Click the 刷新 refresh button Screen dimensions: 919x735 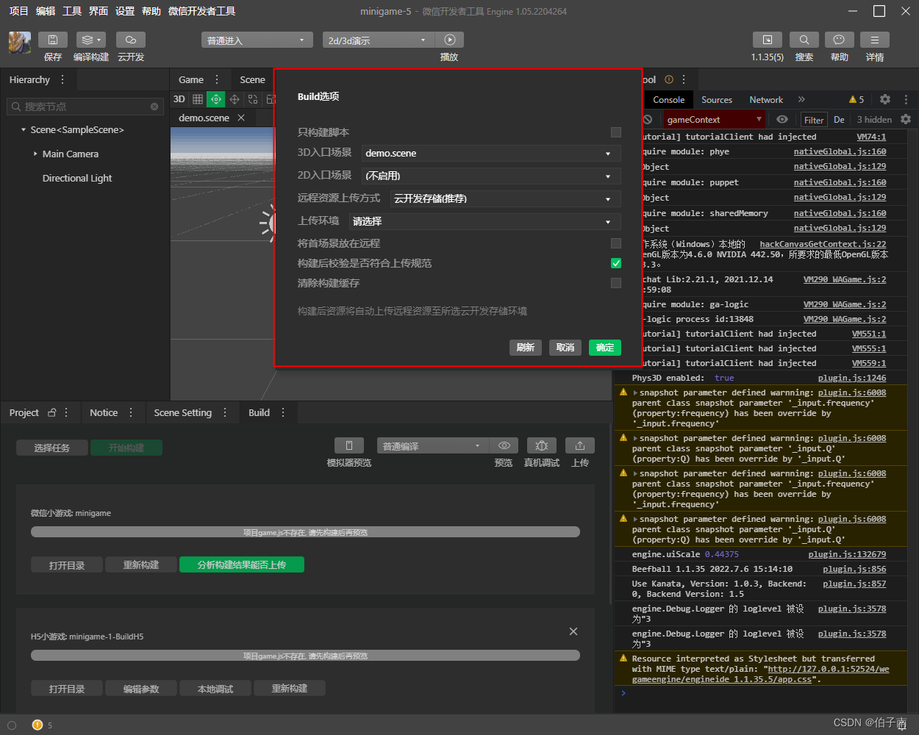click(526, 348)
